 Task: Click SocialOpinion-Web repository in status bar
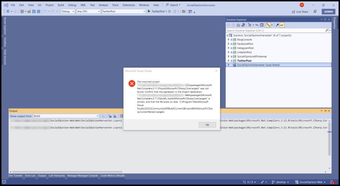[310, 182]
